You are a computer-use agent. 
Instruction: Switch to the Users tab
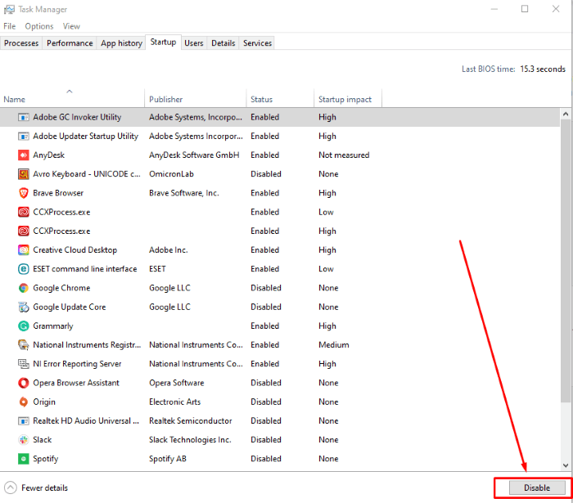pos(194,43)
